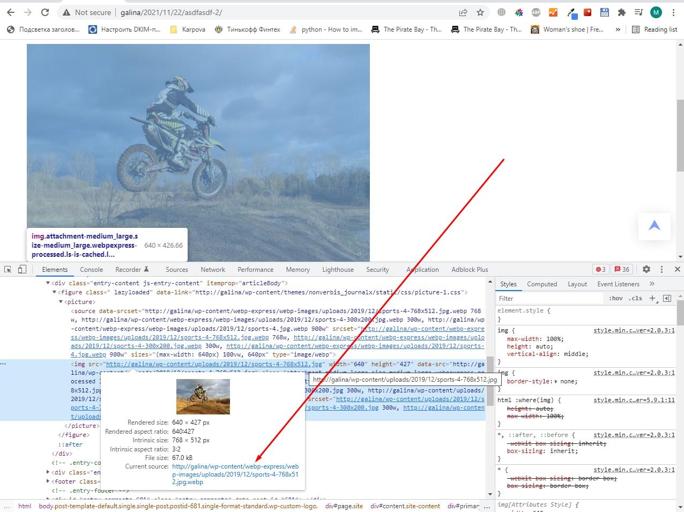Activate the DevTools inspect element picker
684x512 pixels.
8,269
